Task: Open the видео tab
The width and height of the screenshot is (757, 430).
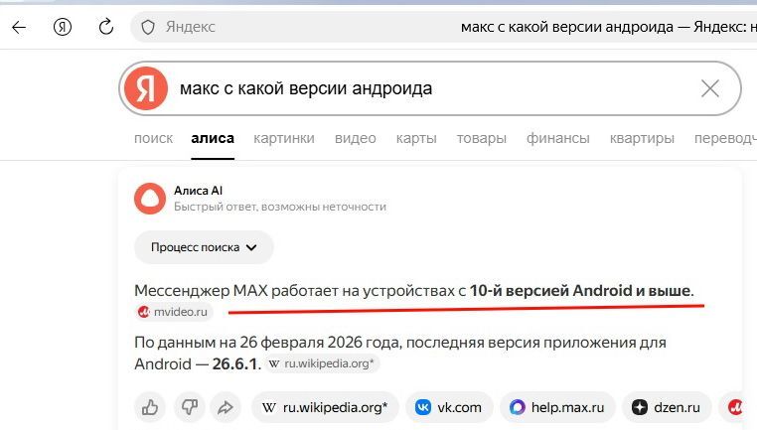Action: [356, 138]
